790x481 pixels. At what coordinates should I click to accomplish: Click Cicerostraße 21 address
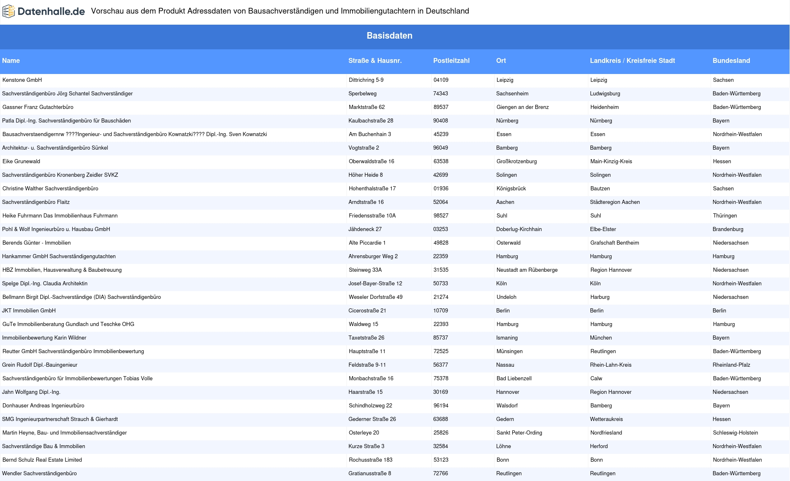click(367, 310)
